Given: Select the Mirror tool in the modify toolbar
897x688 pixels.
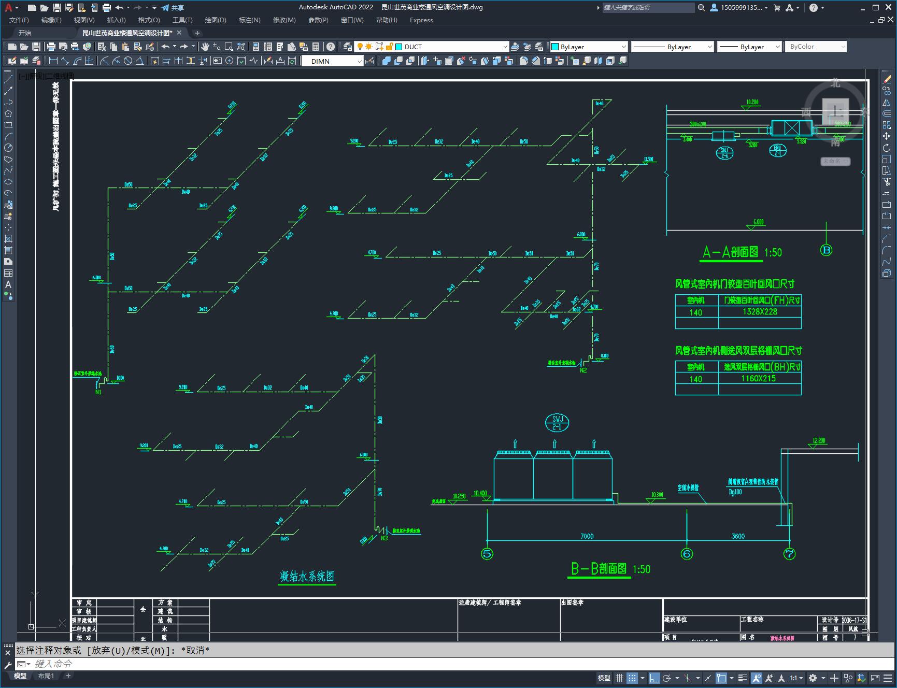Looking at the screenshot, I should (x=887, y=102).
